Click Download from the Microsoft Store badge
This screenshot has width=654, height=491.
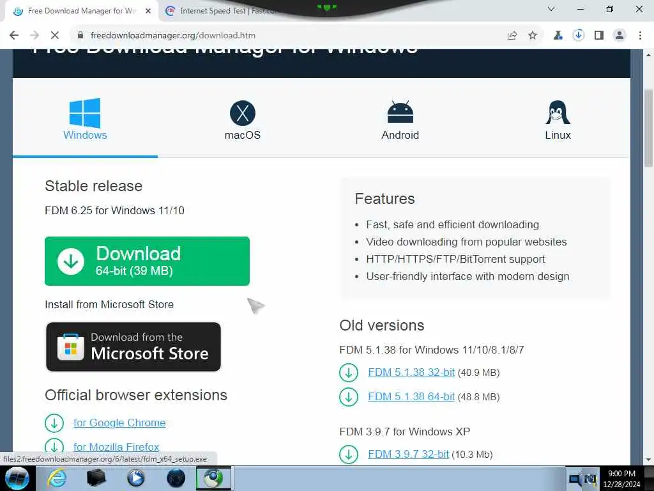(133, 347)
